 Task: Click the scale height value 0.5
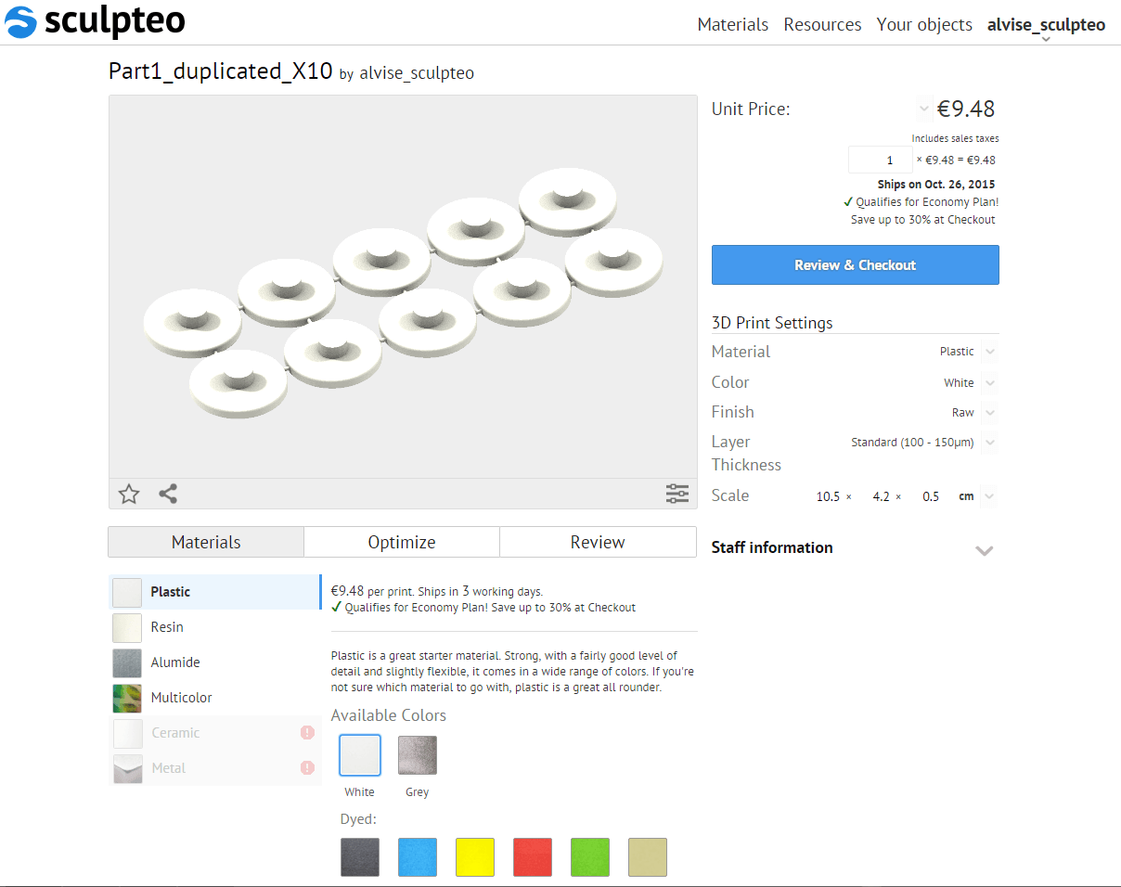(x=931, y=496)
